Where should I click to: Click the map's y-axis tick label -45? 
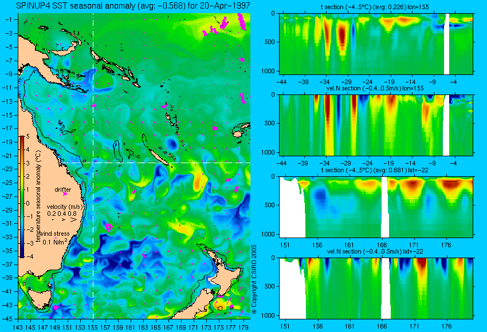9,319
